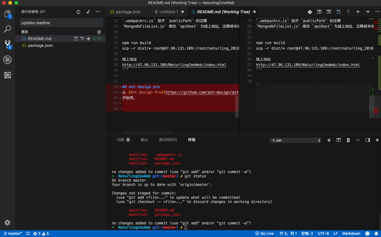Switch to the Untitled-1 editor tab

pos(168,12)
